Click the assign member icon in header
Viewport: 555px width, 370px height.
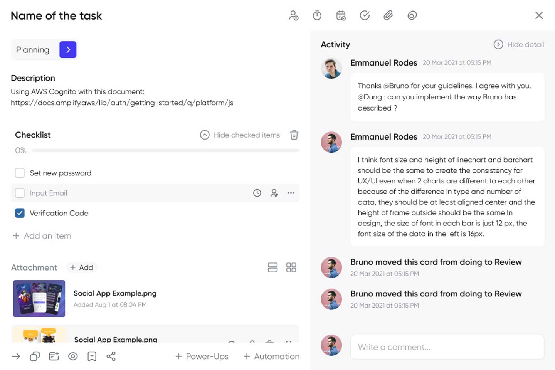(293, 15)
